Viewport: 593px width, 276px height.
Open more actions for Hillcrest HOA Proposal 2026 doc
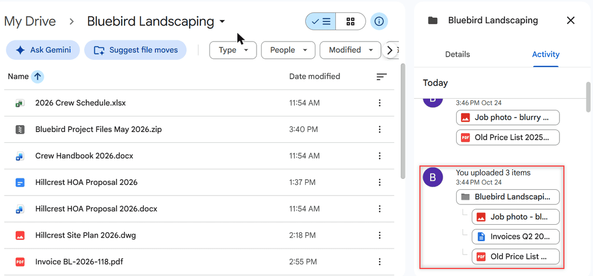pos(380,183)
